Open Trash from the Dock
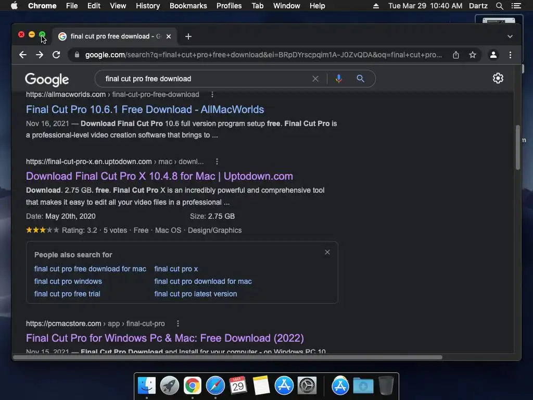Image resolution: width=533 pixels, height=400 pixels. (386, 385)
